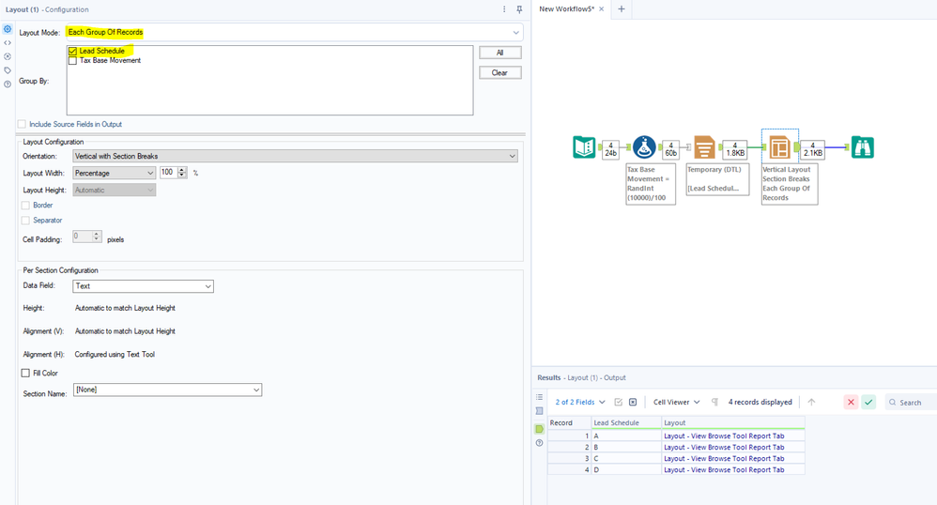The width and height of the screenshot is (937, 505).
Task: Enable the Fill Color checkbox
Action: (25, 374)
